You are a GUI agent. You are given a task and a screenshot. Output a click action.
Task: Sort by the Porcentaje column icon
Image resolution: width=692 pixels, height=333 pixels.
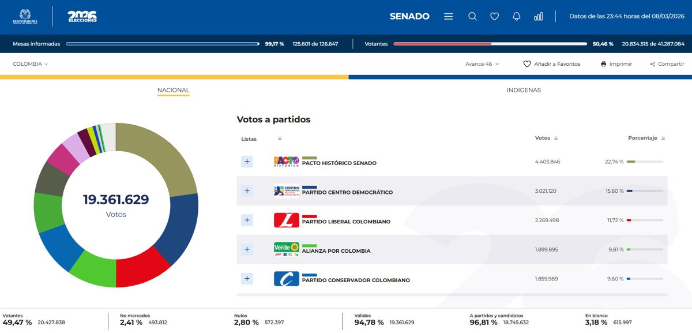coord(663,139)
